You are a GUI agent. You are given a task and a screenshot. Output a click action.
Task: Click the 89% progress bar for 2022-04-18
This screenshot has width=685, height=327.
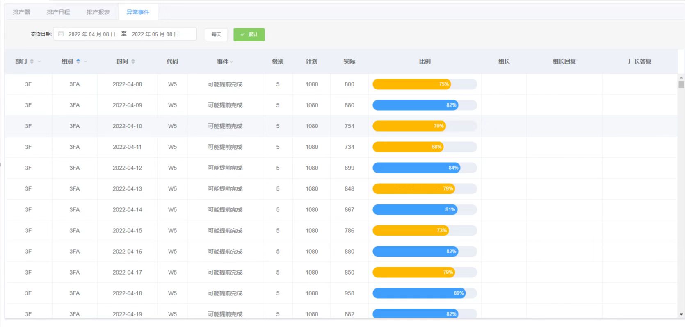[x=424, y=293]
